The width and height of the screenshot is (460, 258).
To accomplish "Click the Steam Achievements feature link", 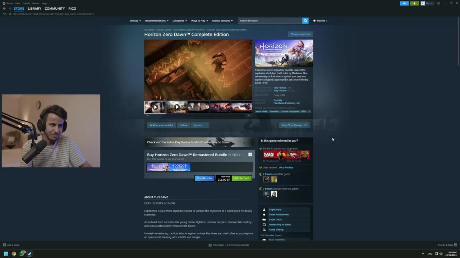I will [x=279, y=215].
